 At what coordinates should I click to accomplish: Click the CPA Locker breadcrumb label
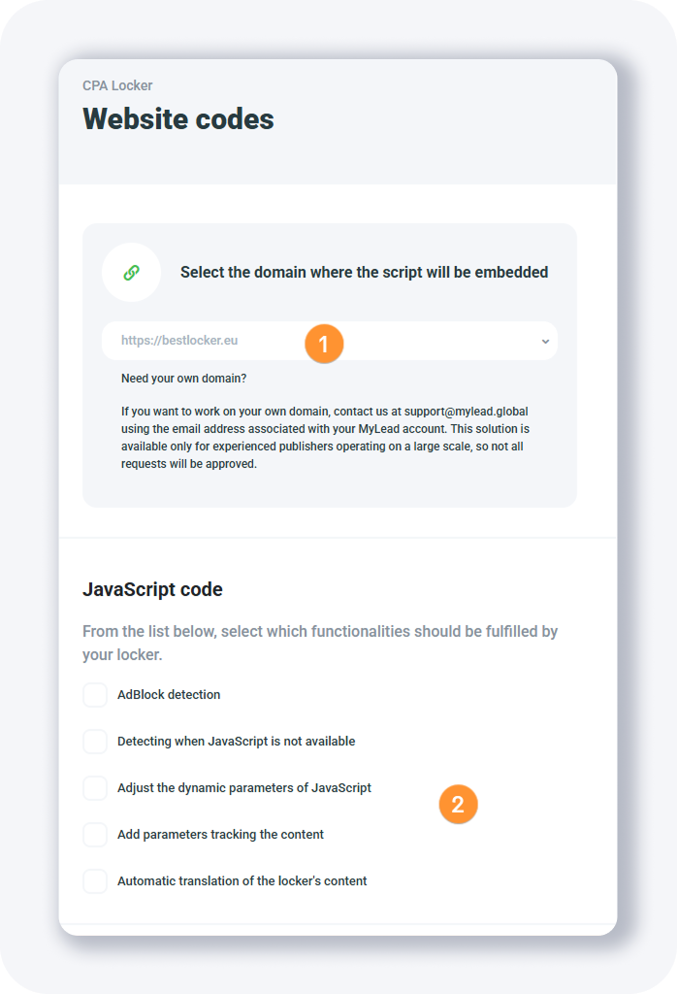coord(117,85)
